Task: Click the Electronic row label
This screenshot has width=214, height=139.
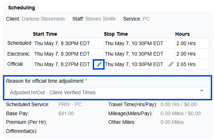Action: coord(18,54)
